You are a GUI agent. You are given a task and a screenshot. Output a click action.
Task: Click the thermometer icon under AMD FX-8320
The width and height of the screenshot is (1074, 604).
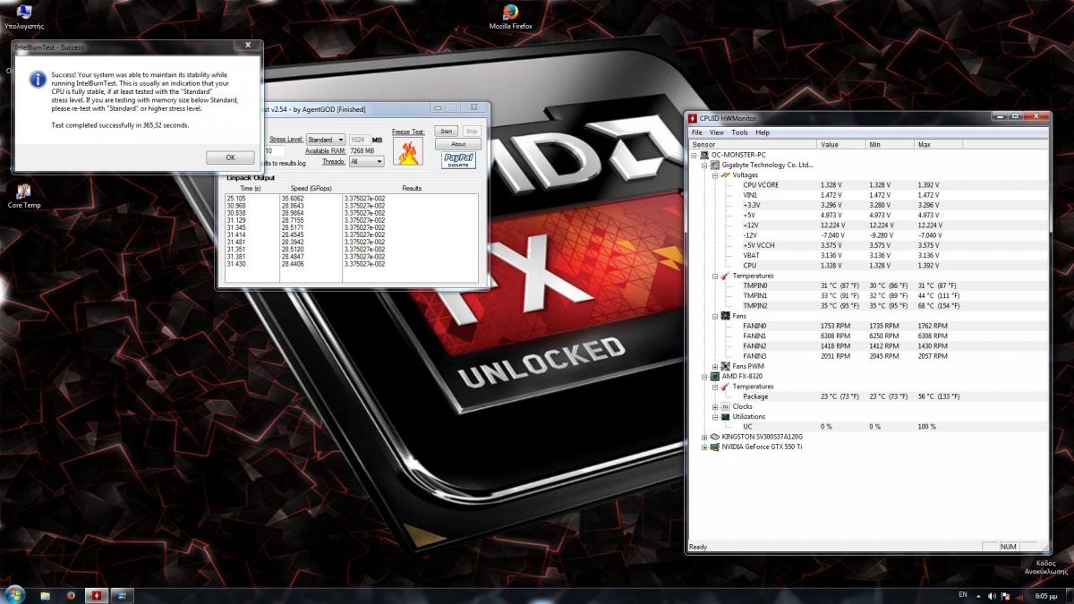[725, 387]
